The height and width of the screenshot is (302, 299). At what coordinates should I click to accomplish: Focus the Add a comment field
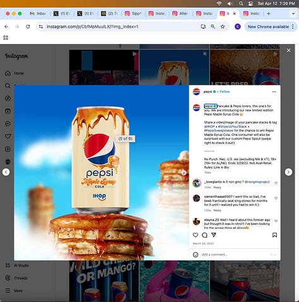(x=235, y=255)
